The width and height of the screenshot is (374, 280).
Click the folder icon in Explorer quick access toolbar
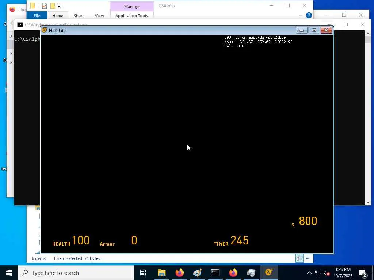click(x=33, y=5)
